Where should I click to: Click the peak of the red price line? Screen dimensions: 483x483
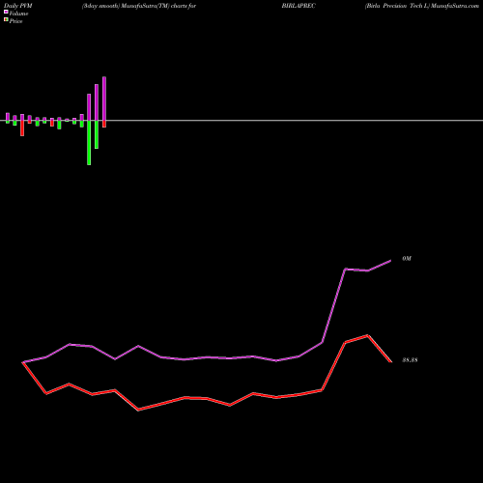coord(368,335)
